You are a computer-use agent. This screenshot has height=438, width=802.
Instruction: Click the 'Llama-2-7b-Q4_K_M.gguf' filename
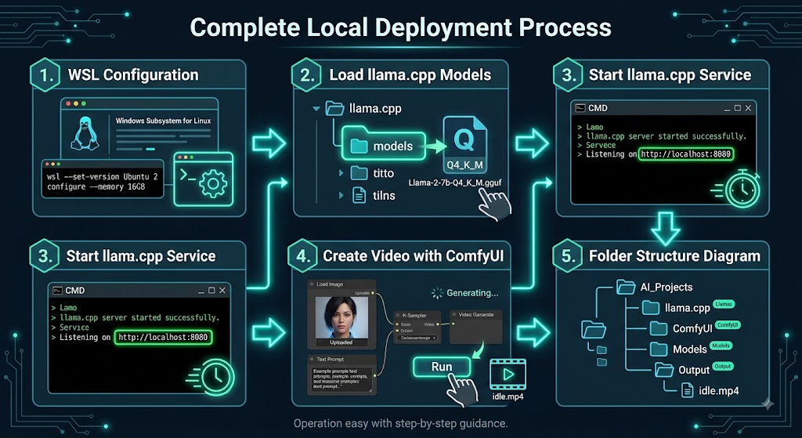click(455, 183)
